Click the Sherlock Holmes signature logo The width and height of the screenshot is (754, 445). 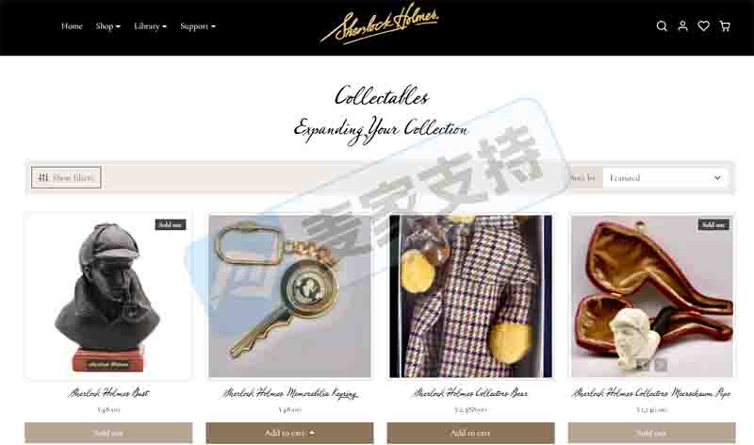pos(380,25)
